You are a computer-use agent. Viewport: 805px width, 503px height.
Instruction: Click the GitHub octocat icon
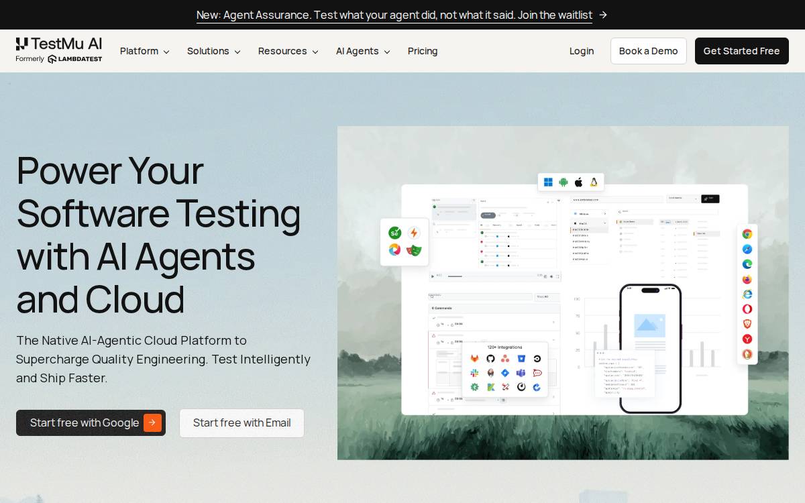[490, 359]
